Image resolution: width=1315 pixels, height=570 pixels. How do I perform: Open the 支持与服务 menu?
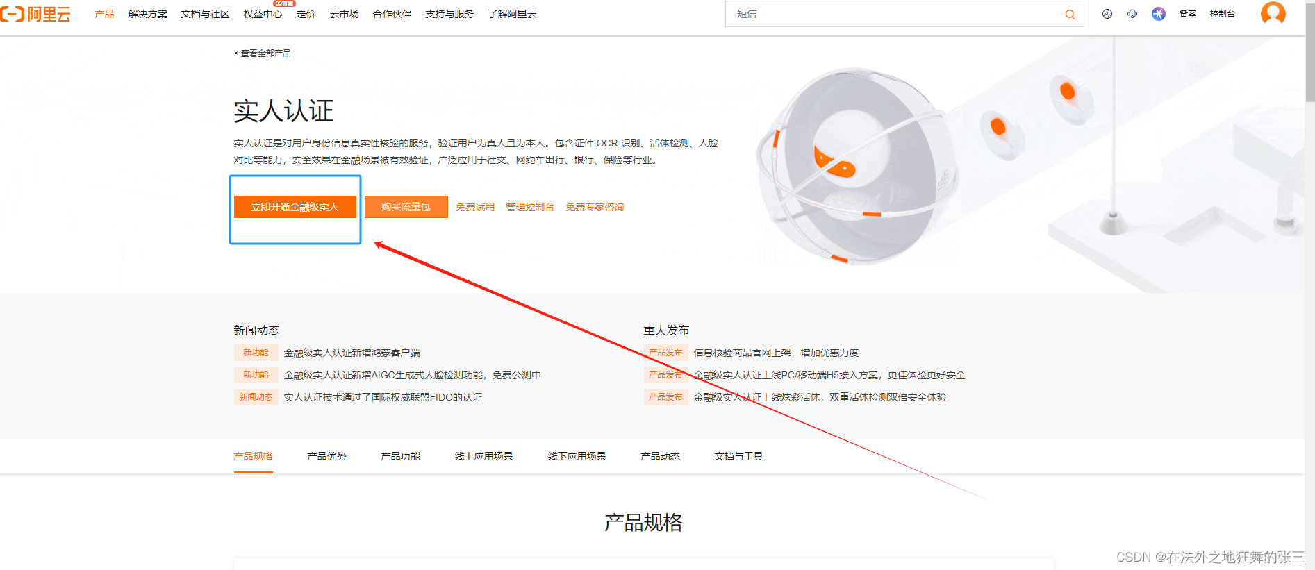tap(449, 14)
